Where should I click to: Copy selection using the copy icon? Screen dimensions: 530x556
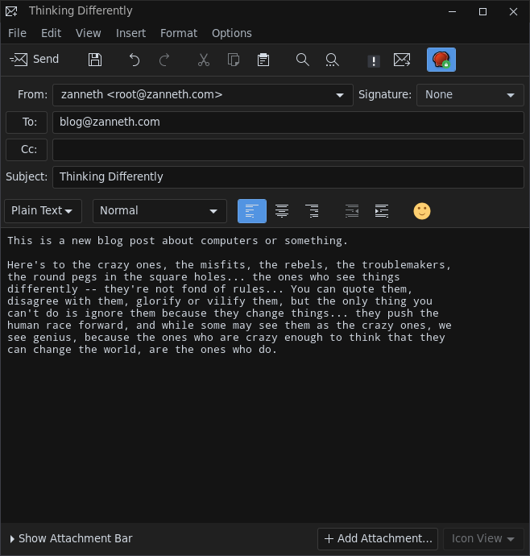[234, 60]
